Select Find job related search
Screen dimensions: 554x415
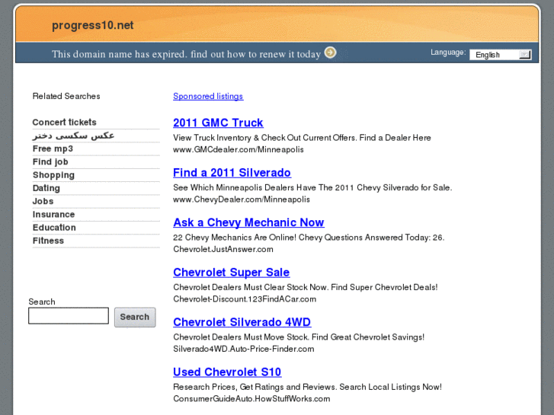[x=50, y=161]
